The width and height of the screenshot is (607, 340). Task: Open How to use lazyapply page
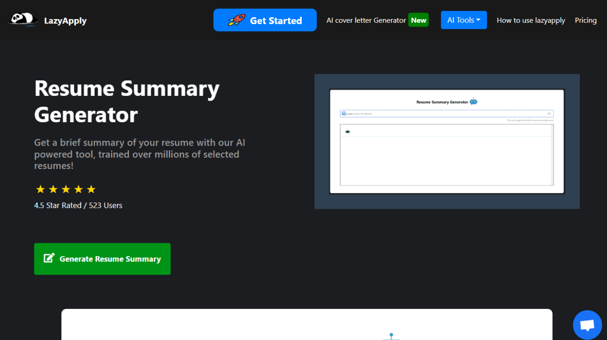pos(531,20)
